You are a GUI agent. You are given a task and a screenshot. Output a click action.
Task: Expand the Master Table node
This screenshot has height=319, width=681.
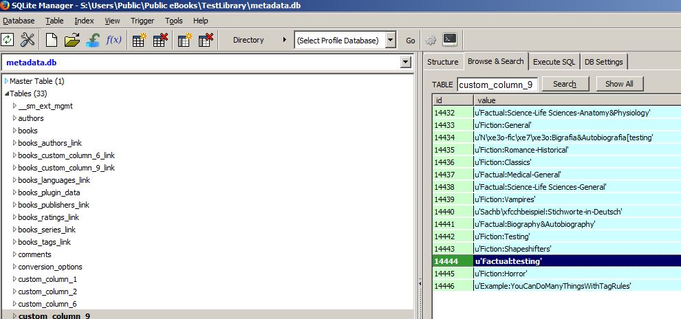(6, 81)
